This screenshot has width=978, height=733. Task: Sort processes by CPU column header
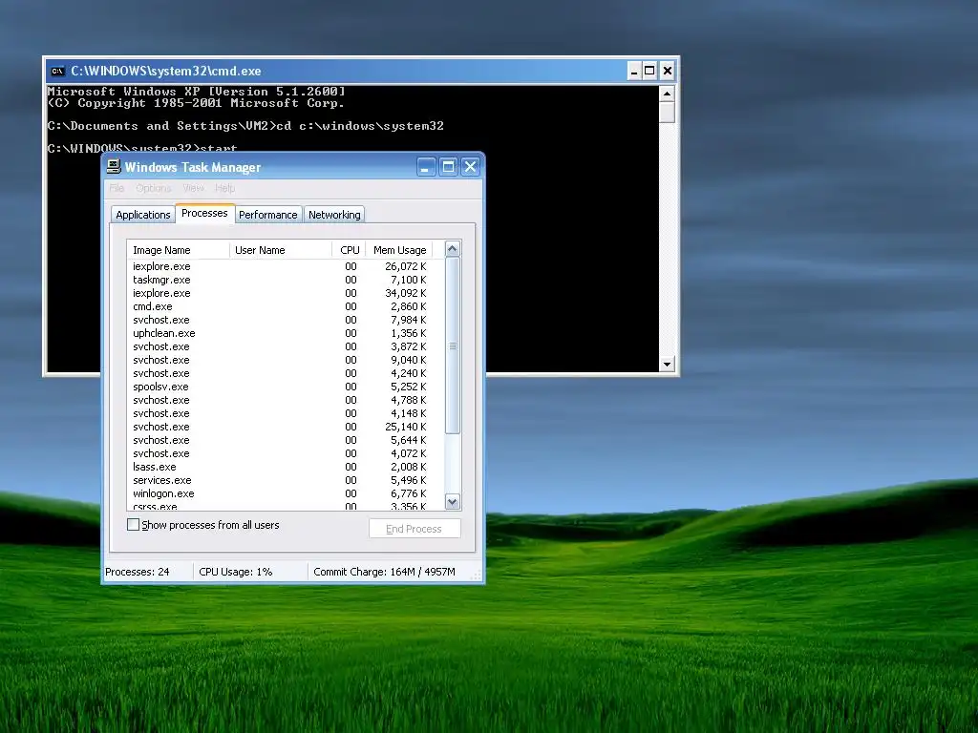pos(349,250)
